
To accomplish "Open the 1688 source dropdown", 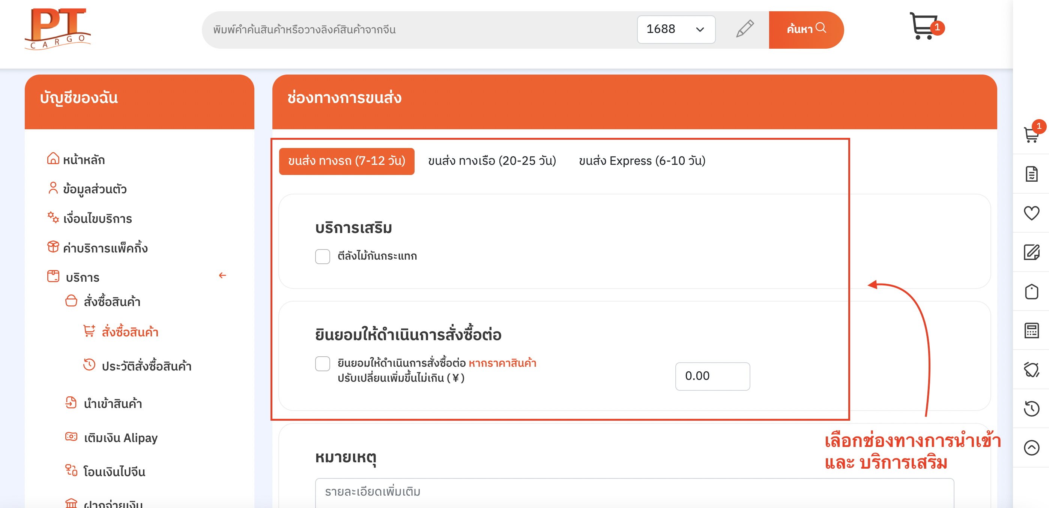I will pos(676,29).
